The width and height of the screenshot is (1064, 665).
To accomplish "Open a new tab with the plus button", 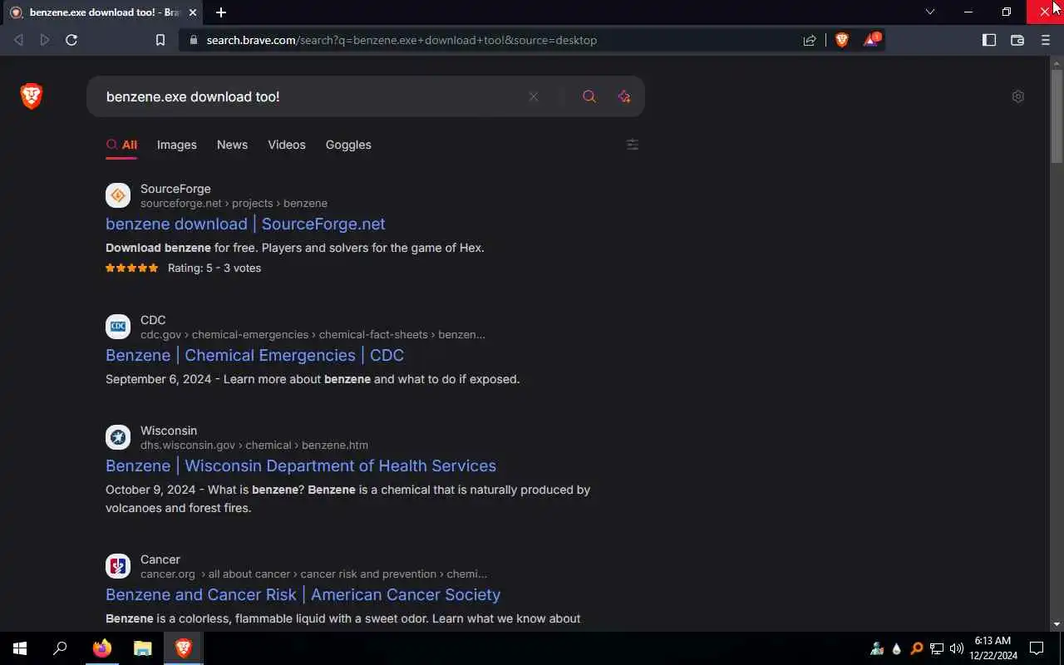I will point(221,12).
